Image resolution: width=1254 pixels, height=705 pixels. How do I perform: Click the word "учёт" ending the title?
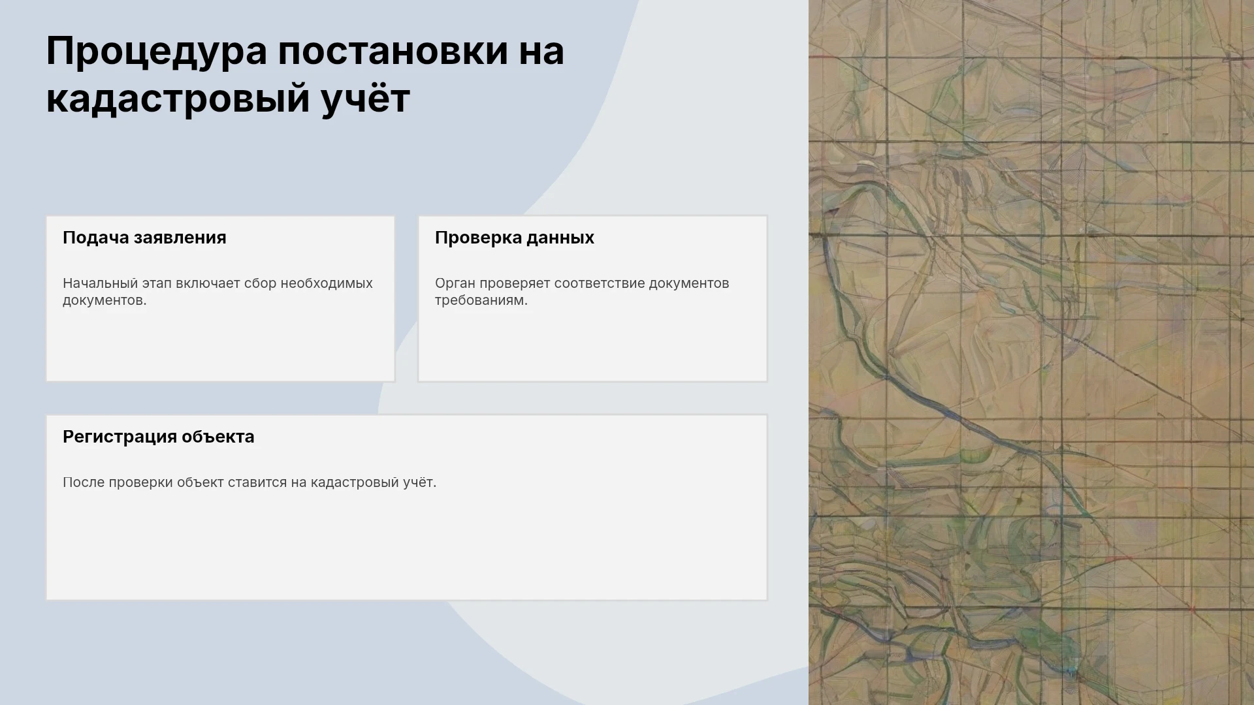coord(366,98)
